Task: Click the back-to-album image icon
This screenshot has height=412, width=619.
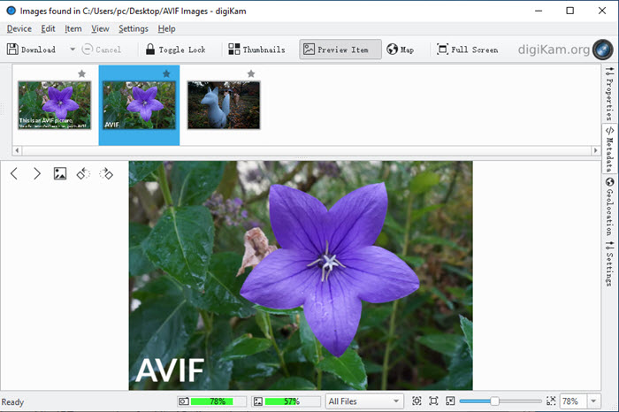Action: pos(60,173)
